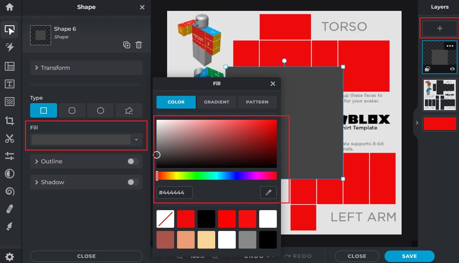Image resolution: width=459 pixels, height=263 pixels.
Task: Click the rainbow hue slider bar
Action: tap(217, 176)
